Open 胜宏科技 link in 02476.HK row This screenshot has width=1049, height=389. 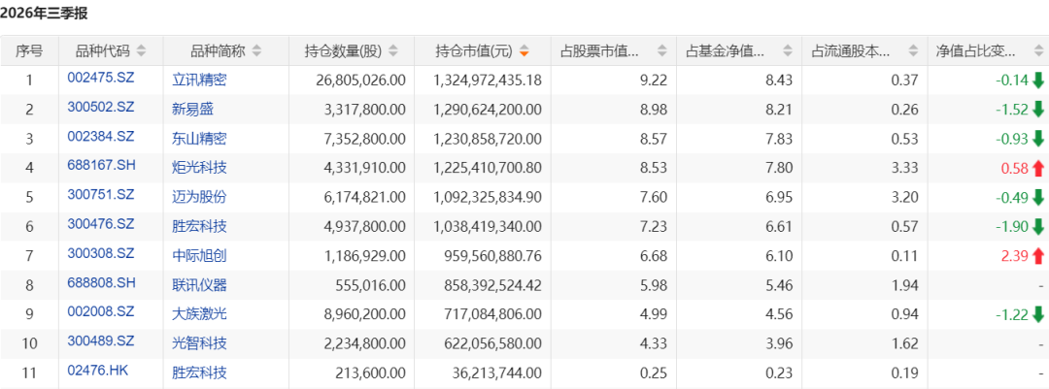(x=199, y=373)
